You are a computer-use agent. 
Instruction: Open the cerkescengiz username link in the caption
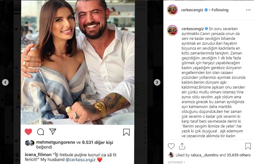(x=193, y=29)
